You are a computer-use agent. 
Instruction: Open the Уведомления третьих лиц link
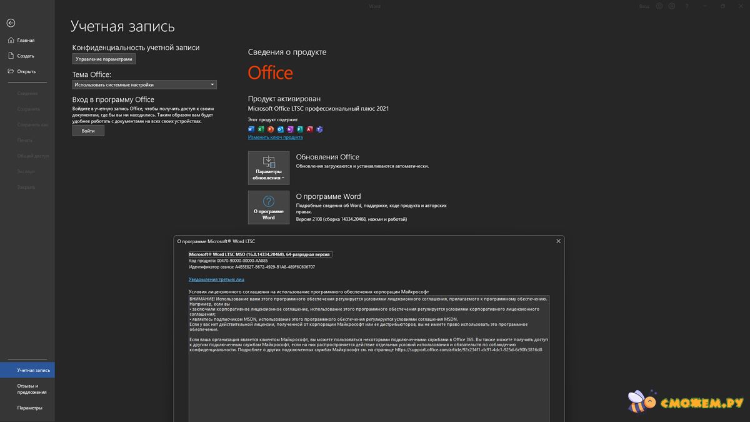point(216,279)
